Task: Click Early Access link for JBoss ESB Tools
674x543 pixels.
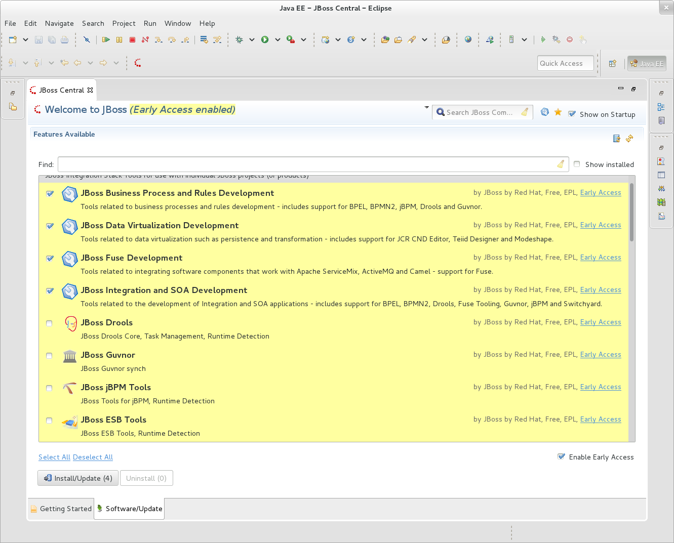Action: click(x=601, y=419)
